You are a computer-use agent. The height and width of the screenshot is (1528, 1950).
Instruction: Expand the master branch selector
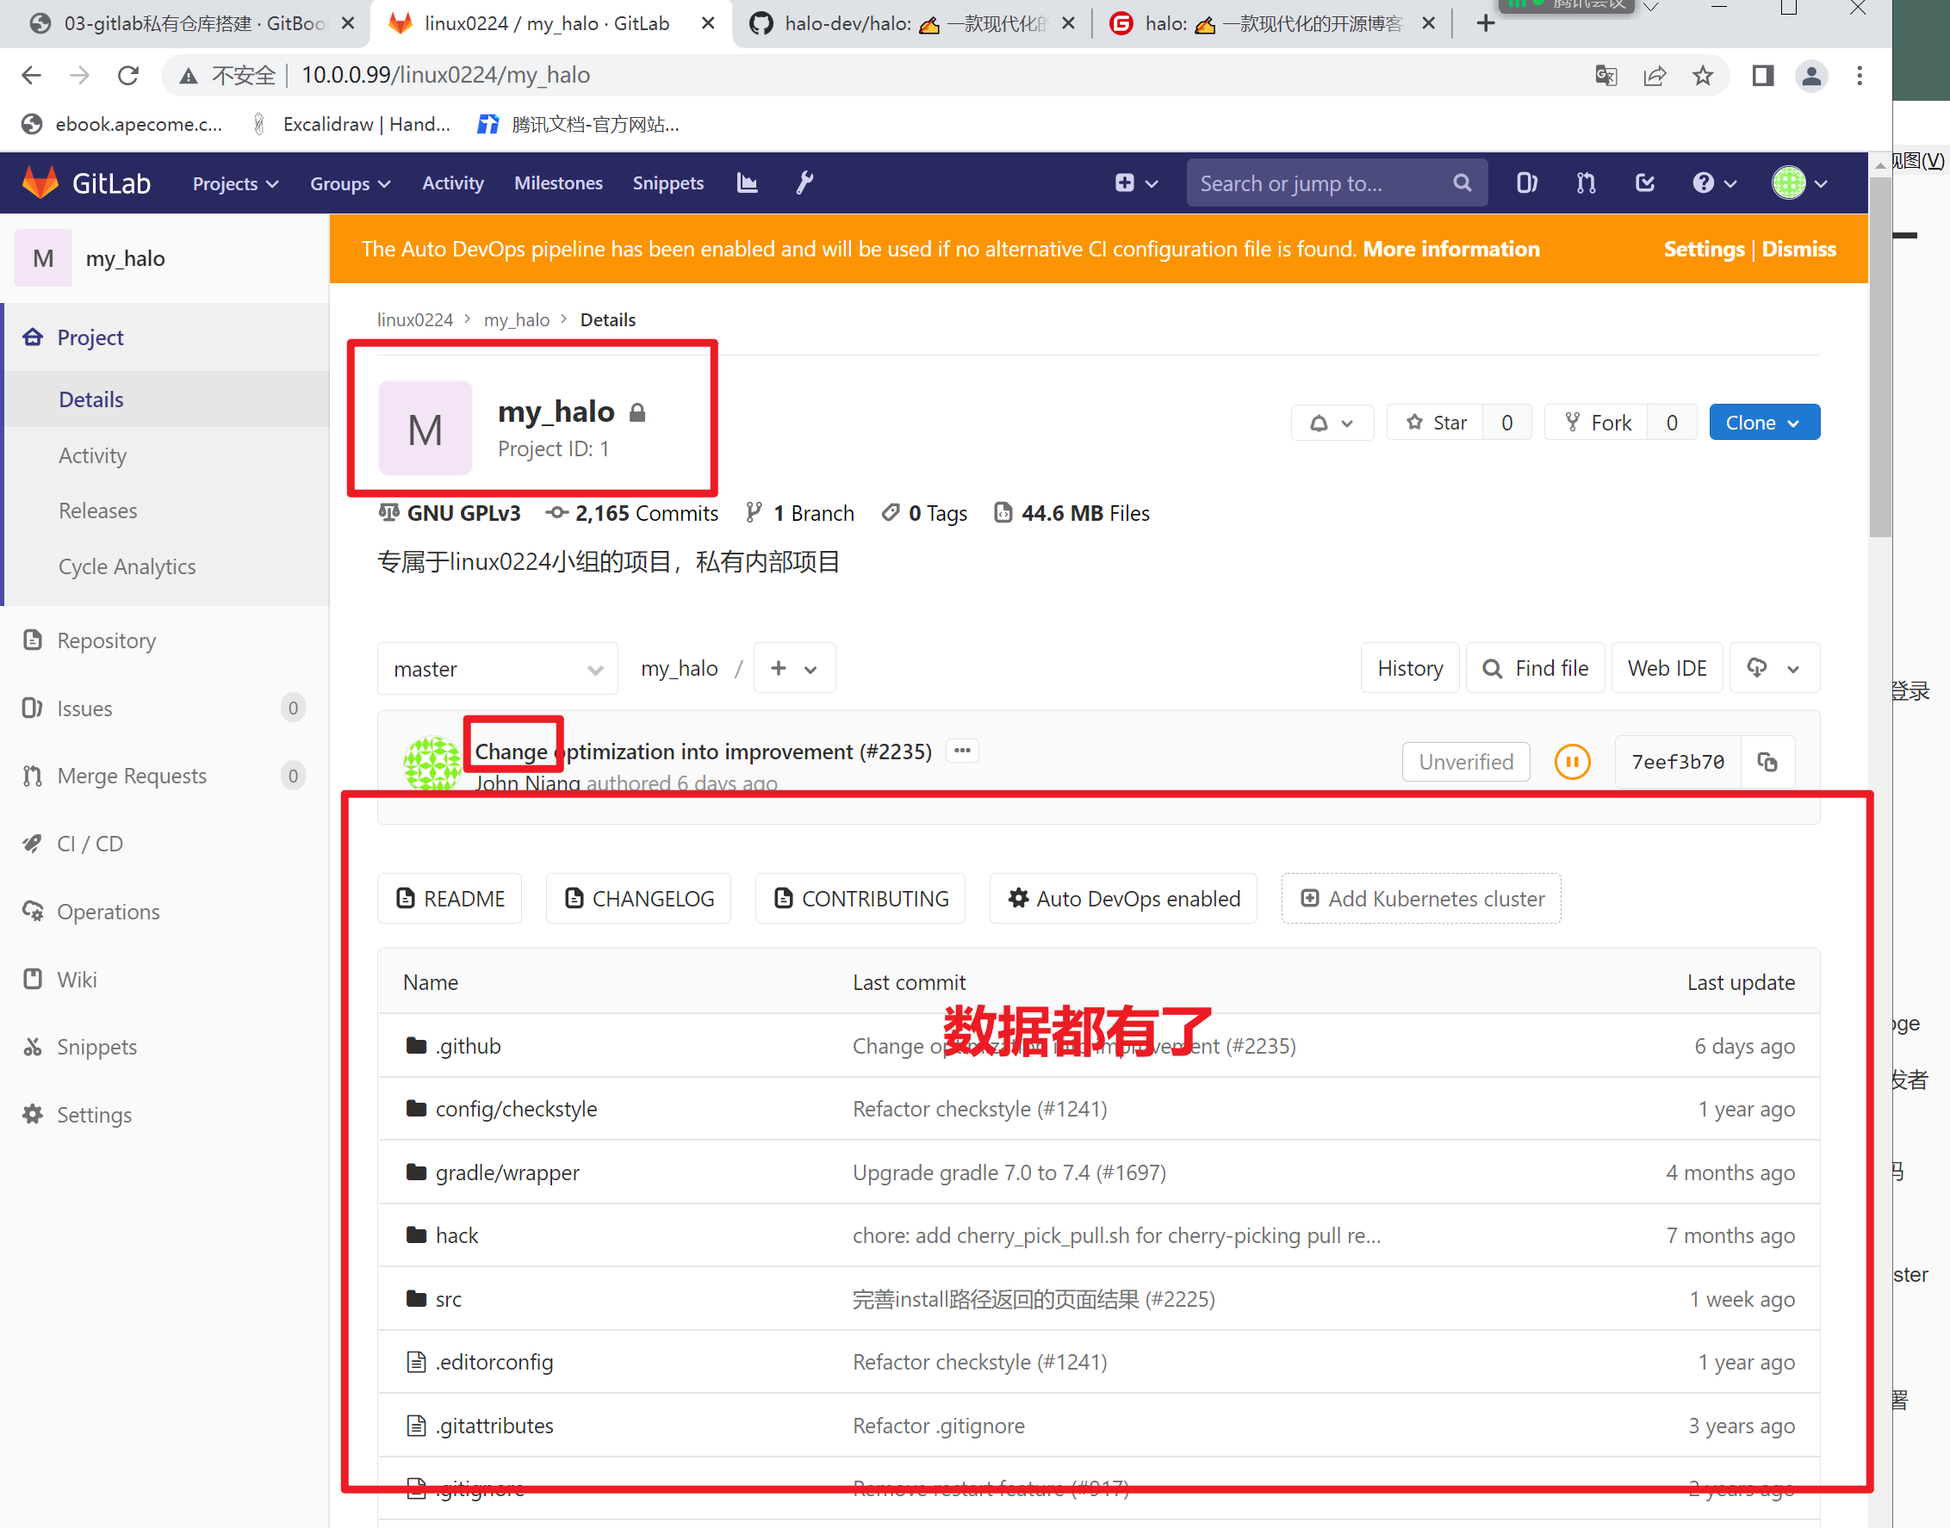point(498,669)
